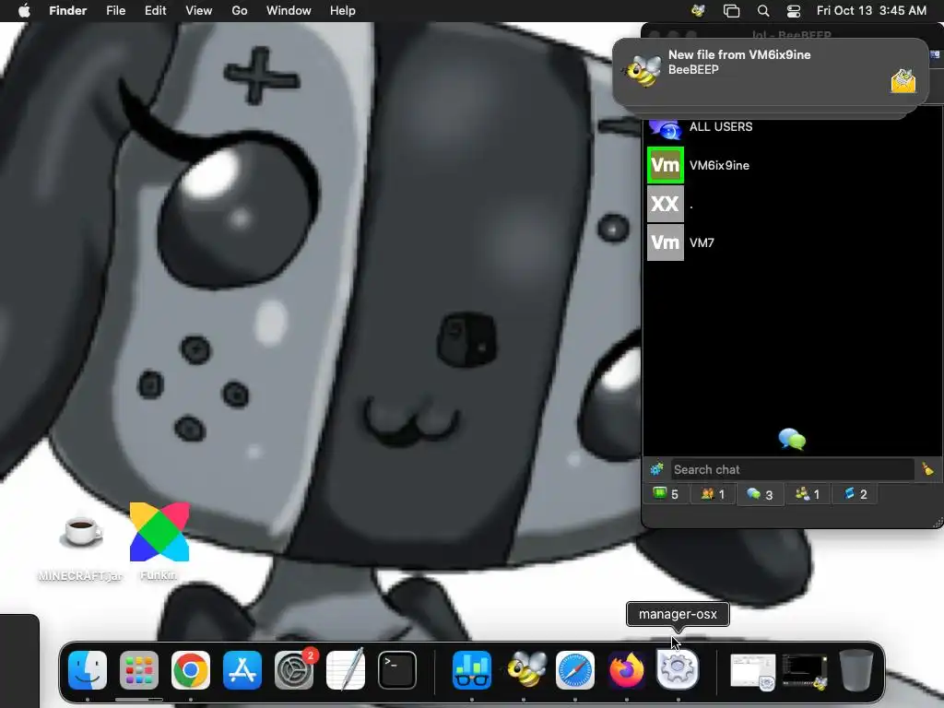Launch Safari from the dock

[x=575, y=670]
